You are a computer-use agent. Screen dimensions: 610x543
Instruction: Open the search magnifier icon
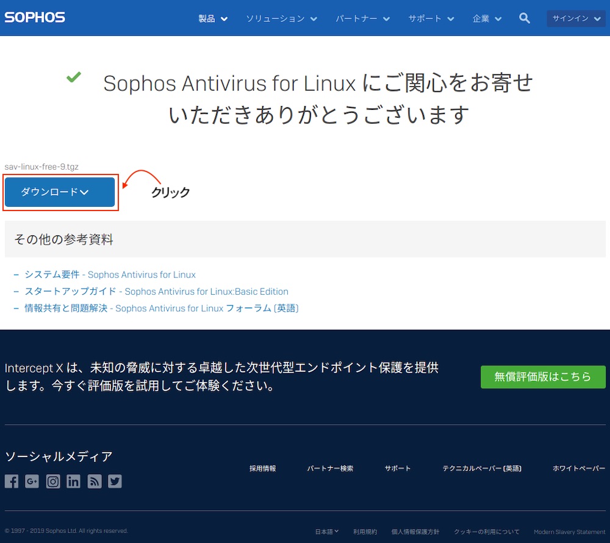524,18
